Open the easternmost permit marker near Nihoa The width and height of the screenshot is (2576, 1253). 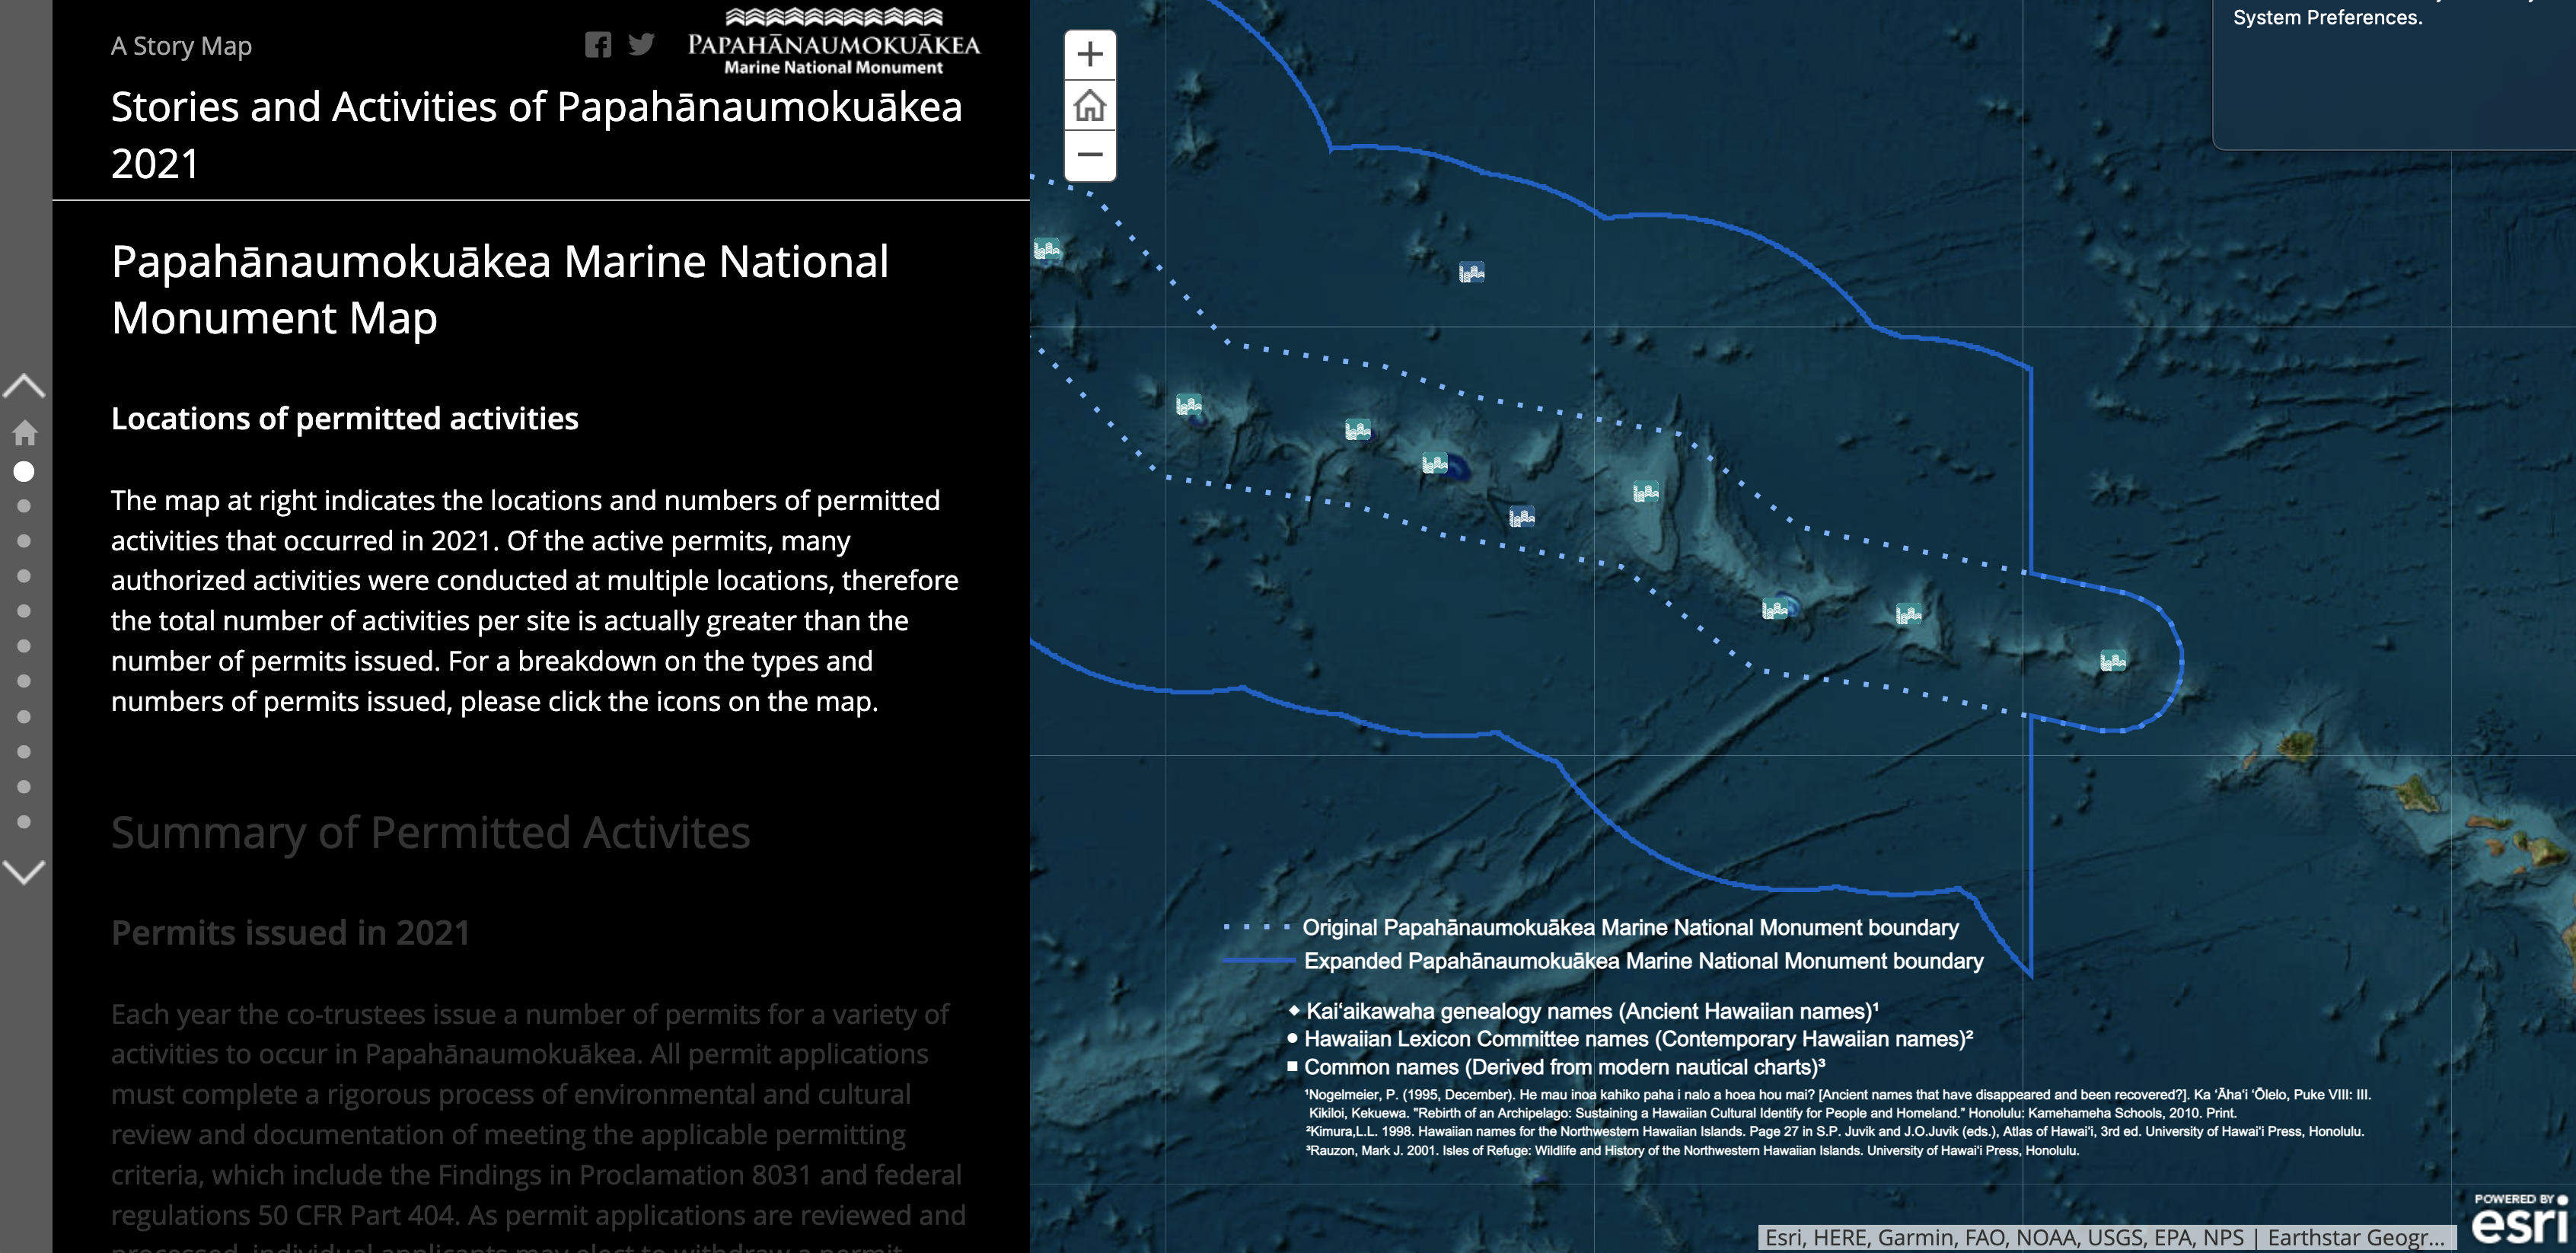(2112, 660)
